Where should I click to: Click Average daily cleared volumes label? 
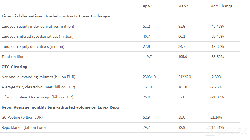[38, 87]
